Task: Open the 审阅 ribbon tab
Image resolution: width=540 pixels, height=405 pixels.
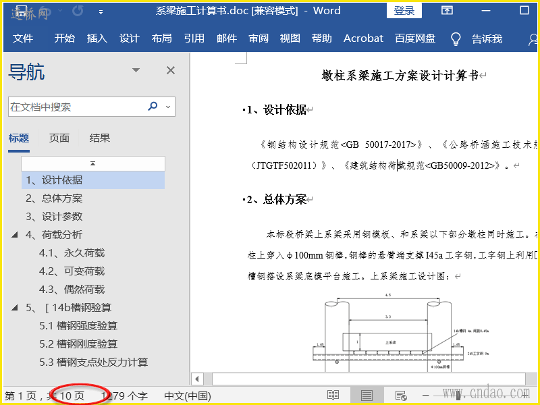Action: pos(259,38)
